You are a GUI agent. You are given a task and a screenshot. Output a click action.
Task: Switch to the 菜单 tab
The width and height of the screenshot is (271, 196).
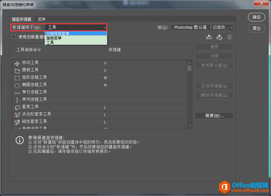[42, 19]
